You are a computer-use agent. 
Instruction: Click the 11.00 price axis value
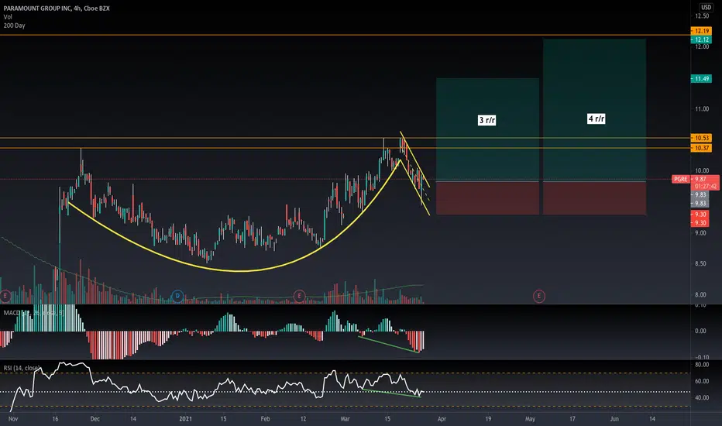tap(702, 109)
